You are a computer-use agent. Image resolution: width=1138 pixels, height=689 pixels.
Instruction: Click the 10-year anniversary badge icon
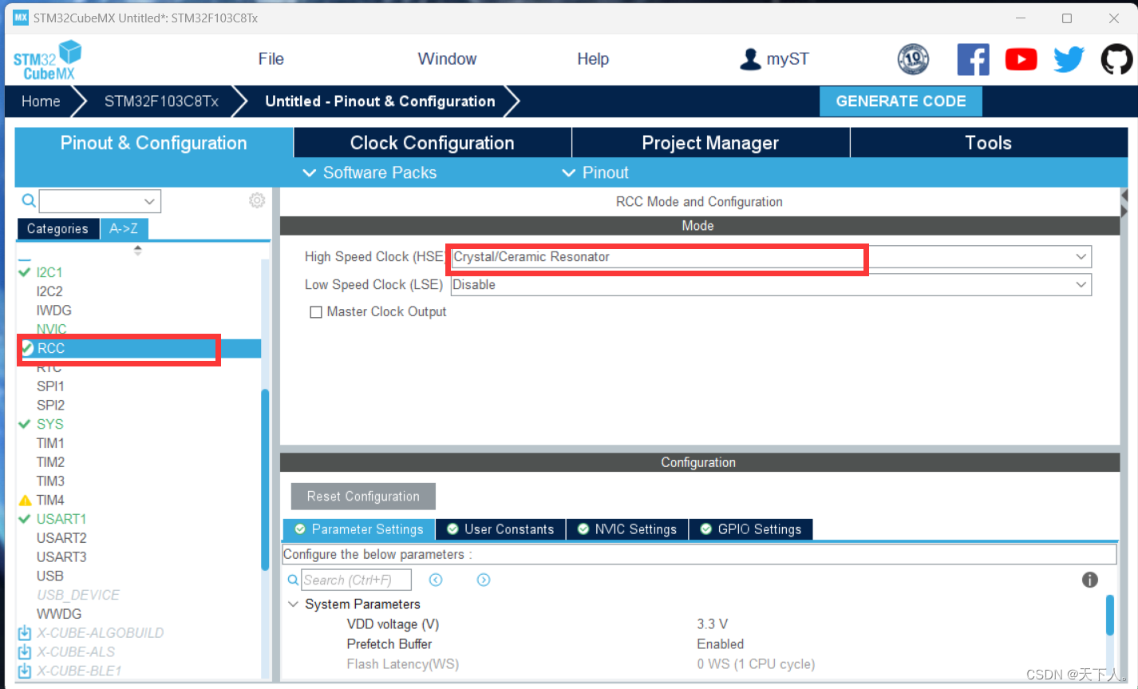[913, 60]
